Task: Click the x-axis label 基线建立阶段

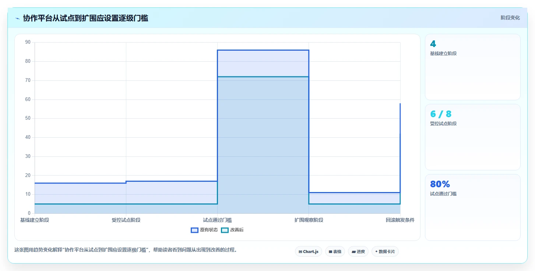Action: point(35,220)
